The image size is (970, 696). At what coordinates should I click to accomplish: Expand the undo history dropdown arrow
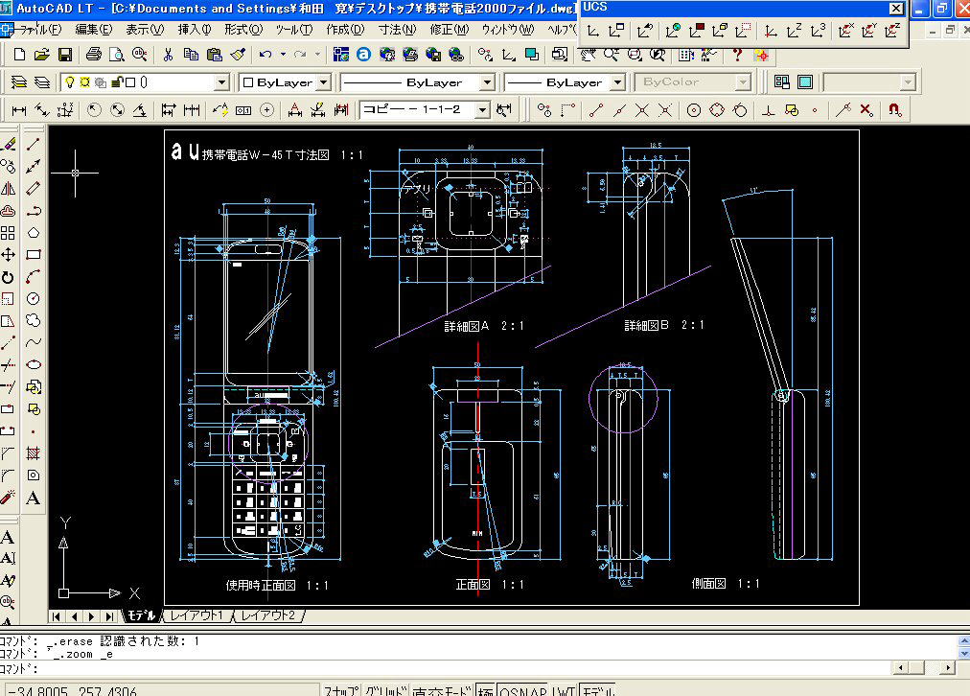click(x=284, y=55)
